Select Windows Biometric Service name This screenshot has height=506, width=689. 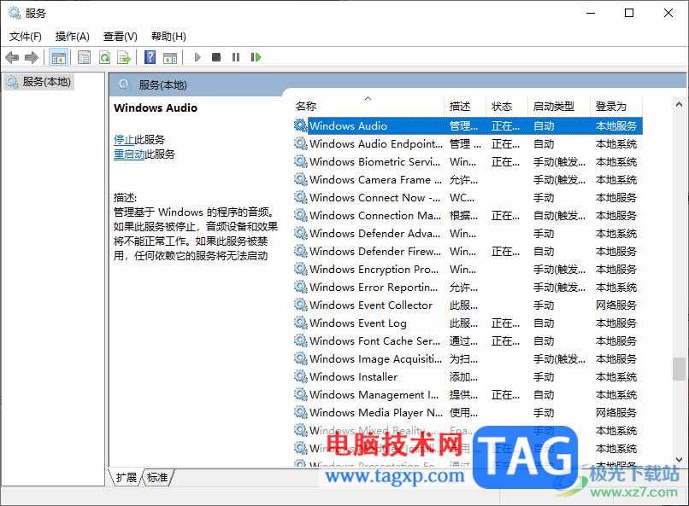tap(374, 162)
